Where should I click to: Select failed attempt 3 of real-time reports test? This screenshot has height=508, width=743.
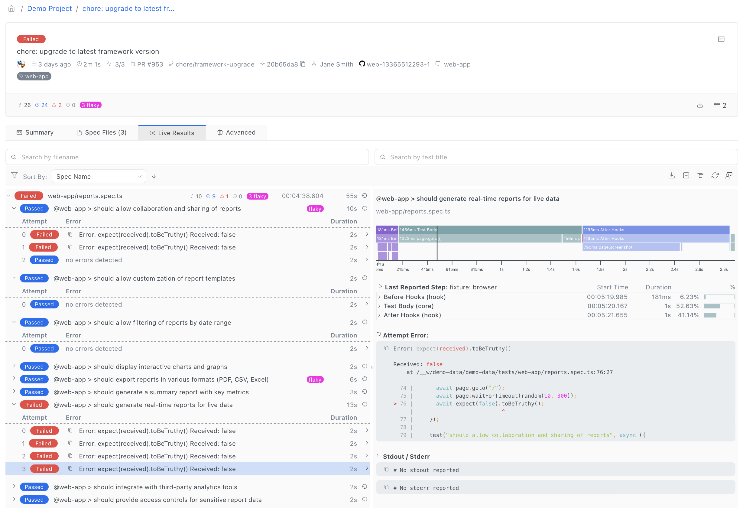188,469
